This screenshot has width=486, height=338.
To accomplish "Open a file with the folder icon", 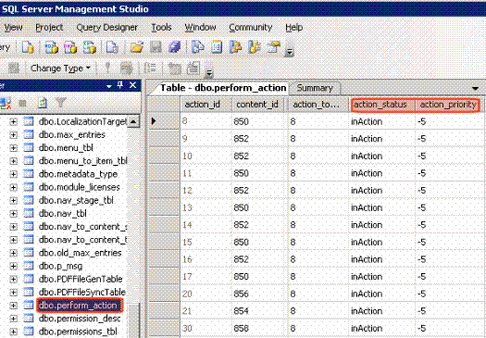I will tap(137, 47).
